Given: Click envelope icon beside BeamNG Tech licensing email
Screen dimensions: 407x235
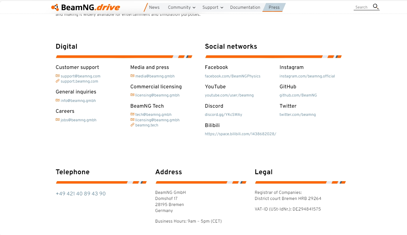Looking at the screenshot, I should click(132, 120).
